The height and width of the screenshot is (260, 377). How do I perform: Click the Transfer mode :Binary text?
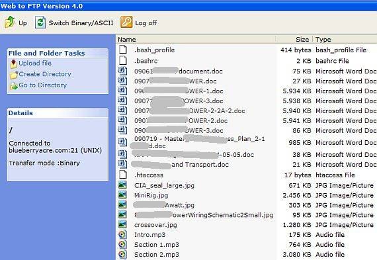[44, 163]
